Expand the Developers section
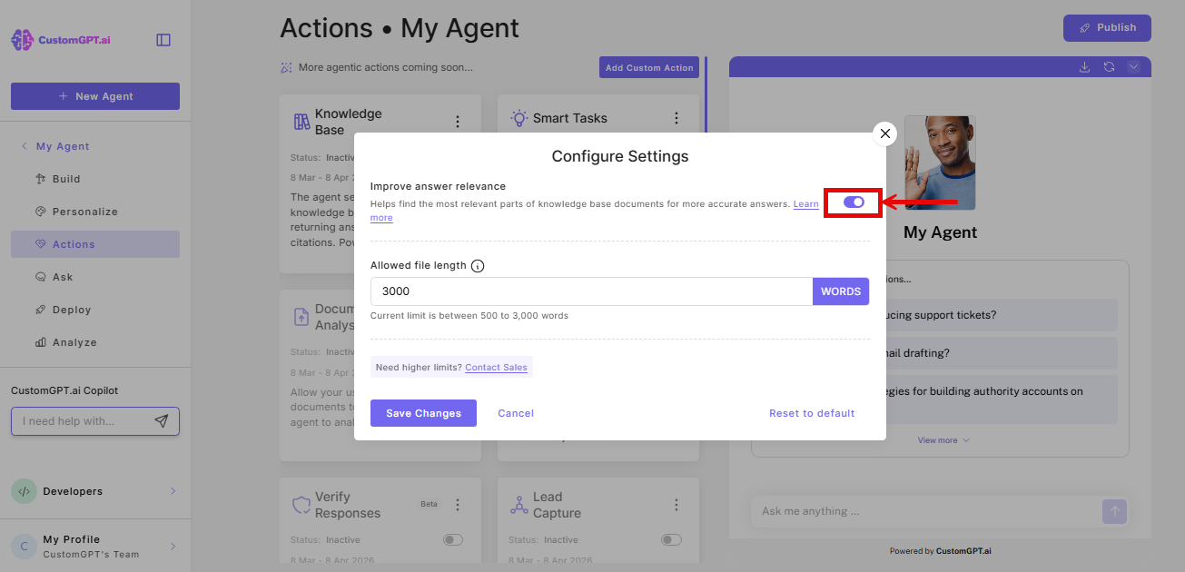 tap(94, 490)
